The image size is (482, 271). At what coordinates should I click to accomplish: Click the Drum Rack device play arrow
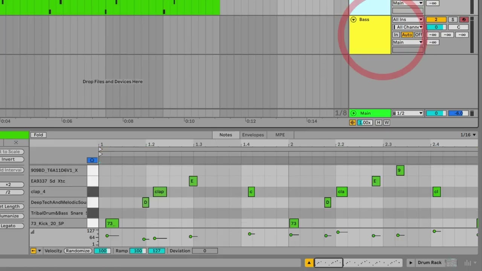[x=410, y=263]
